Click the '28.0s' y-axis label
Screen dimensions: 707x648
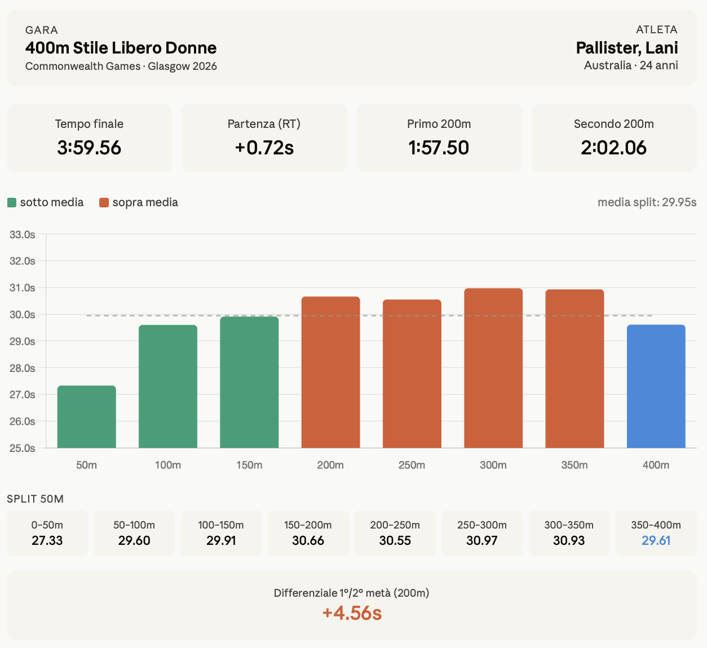23,368
